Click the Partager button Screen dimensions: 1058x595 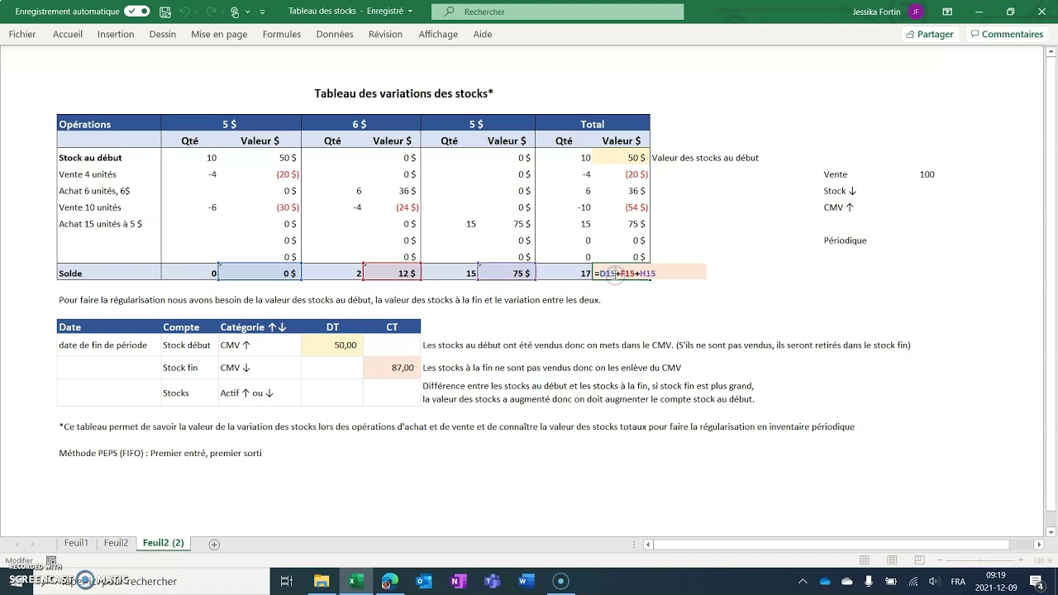(930, 34)
